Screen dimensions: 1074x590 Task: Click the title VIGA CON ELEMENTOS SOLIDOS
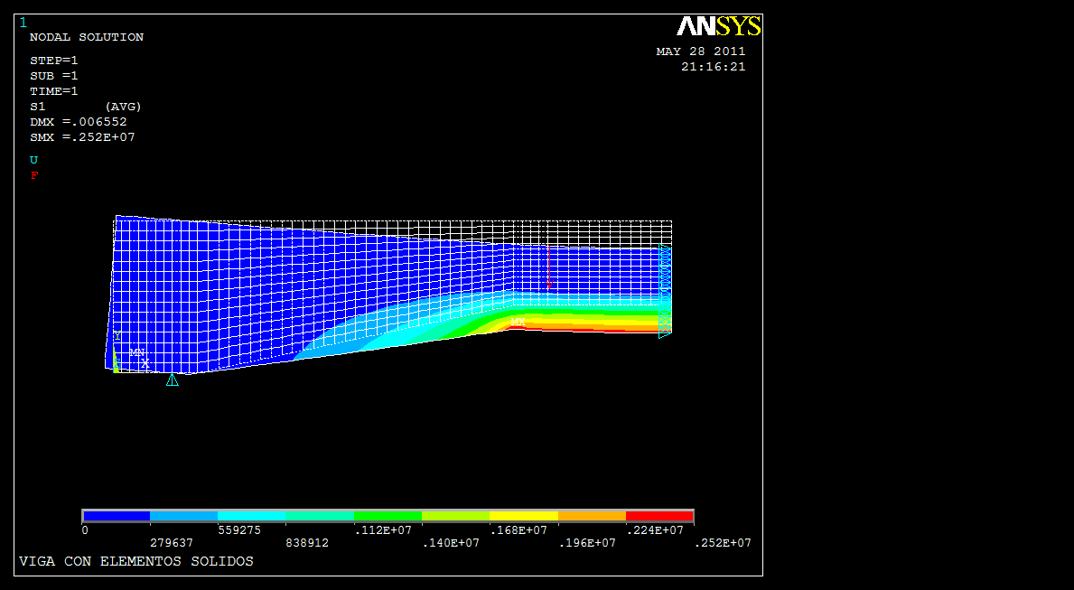click(136, 561)
